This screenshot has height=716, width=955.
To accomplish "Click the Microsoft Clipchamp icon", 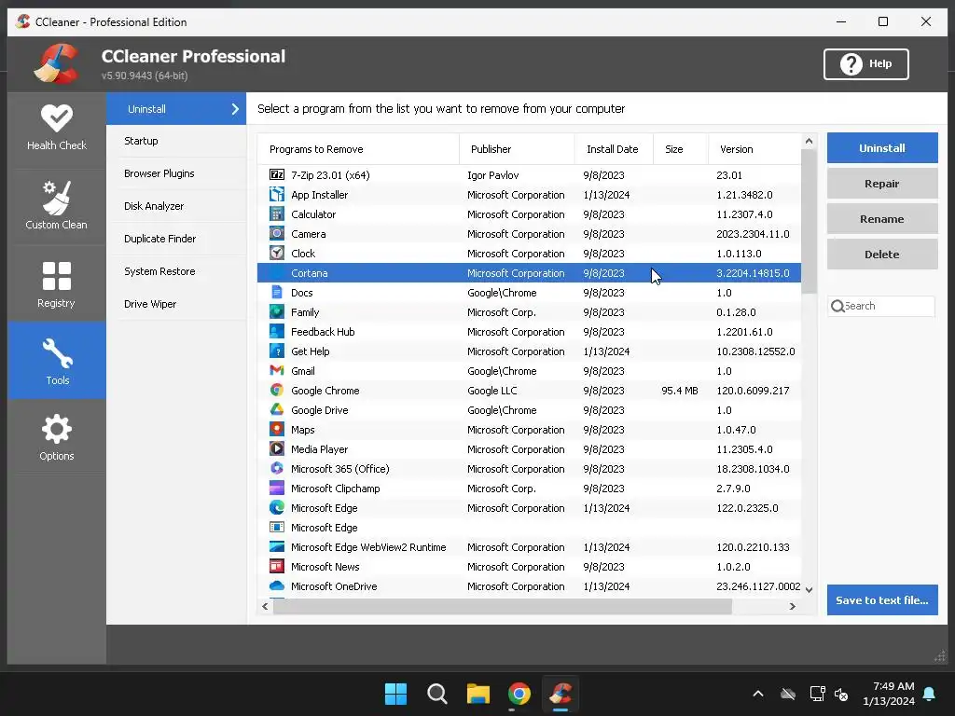I will [276, 488].
